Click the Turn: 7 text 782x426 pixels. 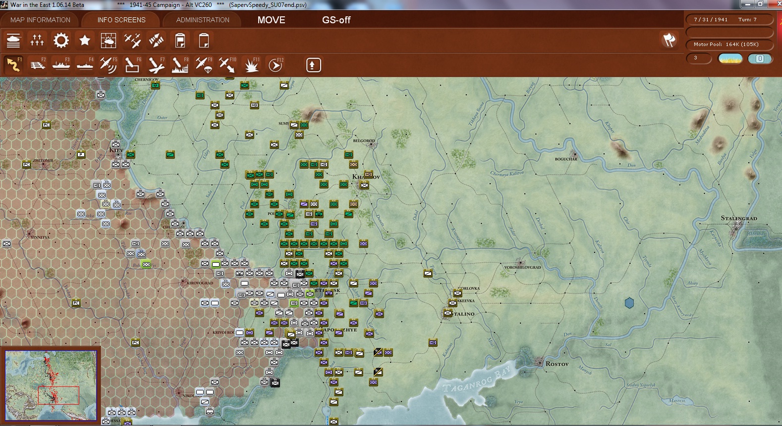tap(747, 20)
